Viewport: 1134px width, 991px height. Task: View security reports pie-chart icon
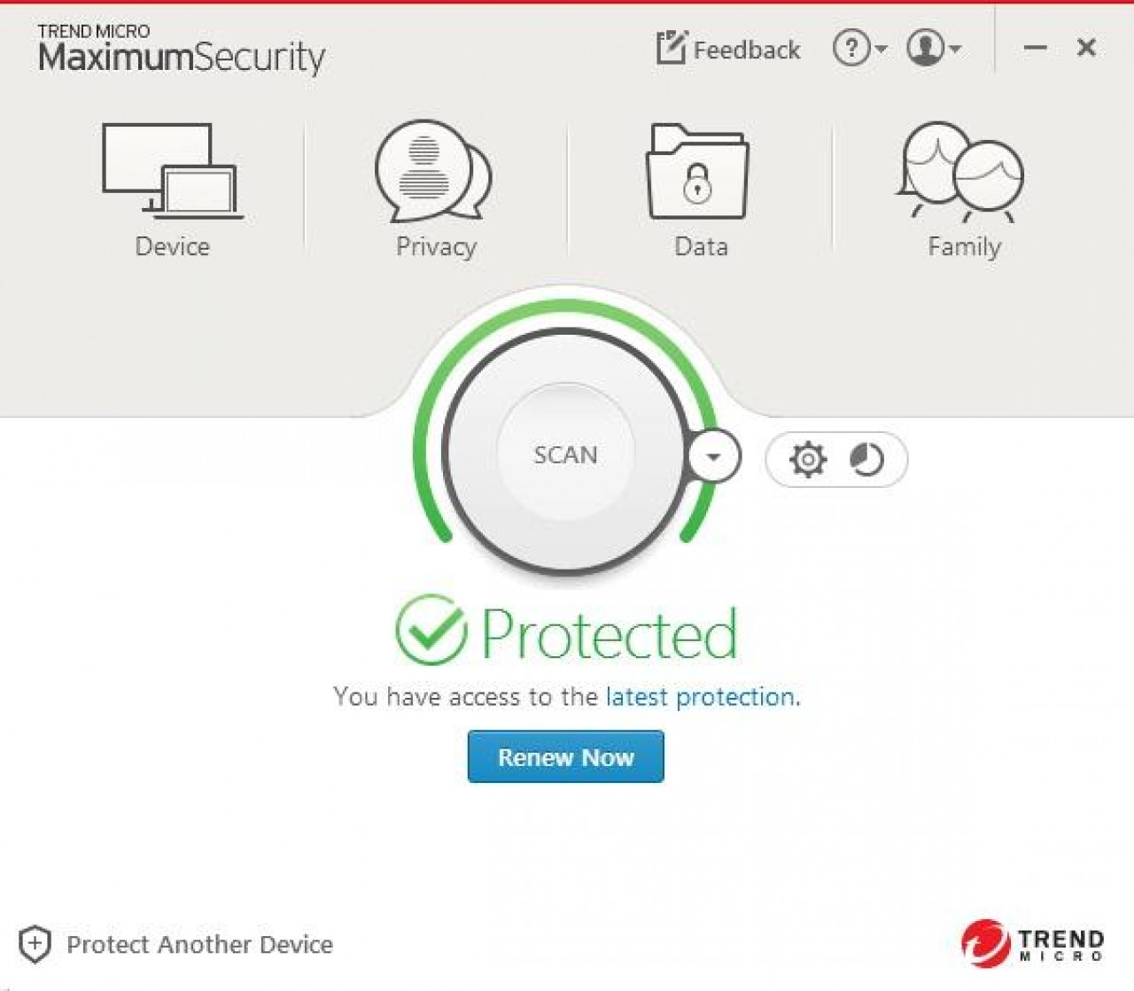tap(866, 460)
